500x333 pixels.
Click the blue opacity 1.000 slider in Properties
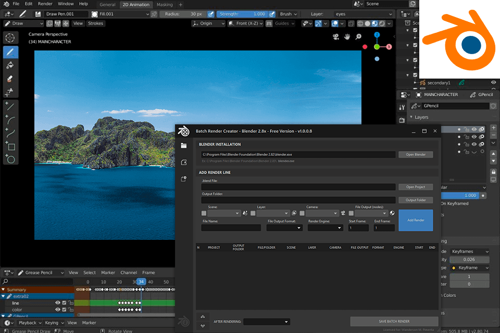pos(460,195)
